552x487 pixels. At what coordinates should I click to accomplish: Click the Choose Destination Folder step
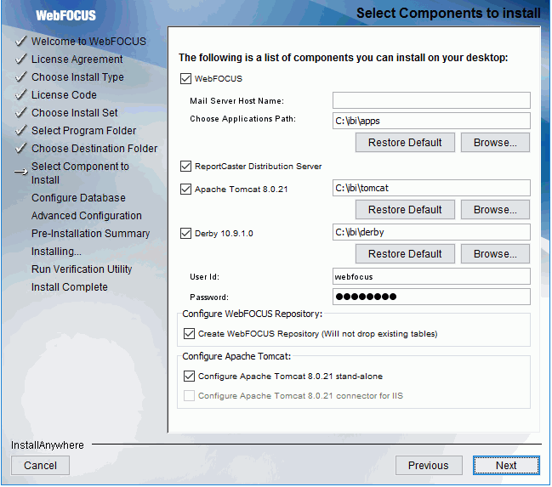coord(94,149)
